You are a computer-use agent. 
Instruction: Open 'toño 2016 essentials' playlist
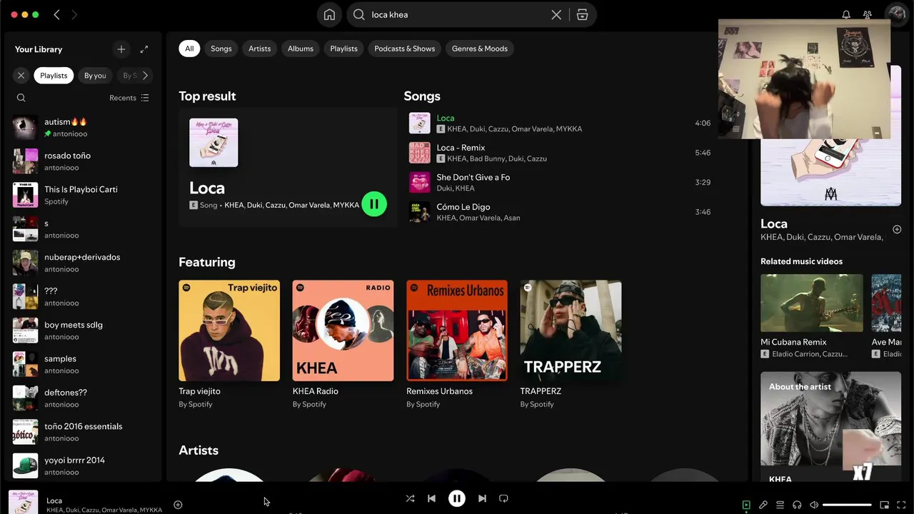tap(83, 432)
